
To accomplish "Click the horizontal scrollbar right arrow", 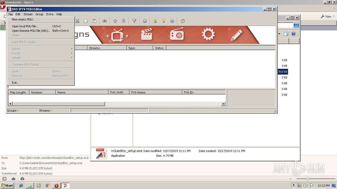I will point(224,104).
